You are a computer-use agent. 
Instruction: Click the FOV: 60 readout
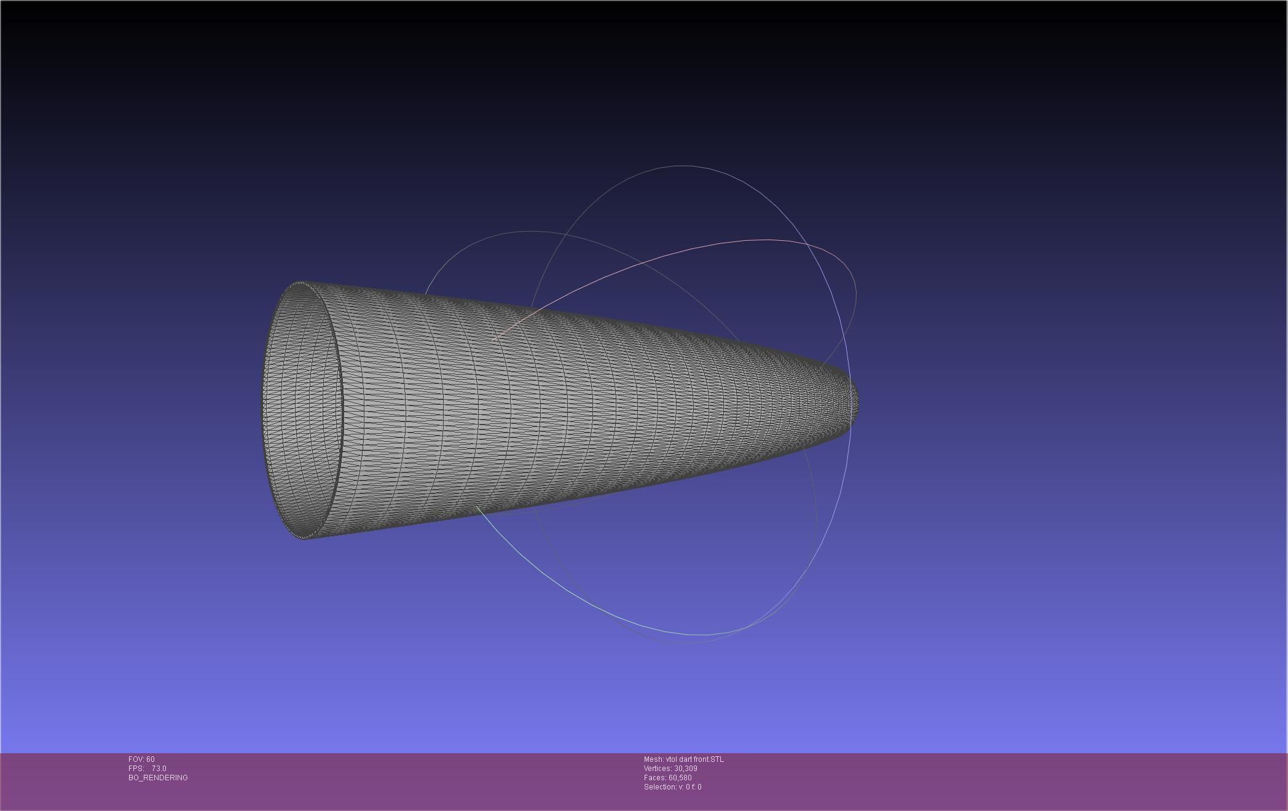pyautogui.click(x=141, y=759)
